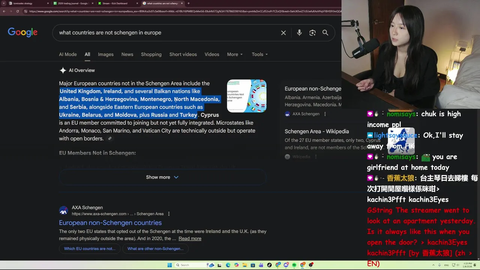
Task: Switch to AI Mode tab
Action: 68,54
